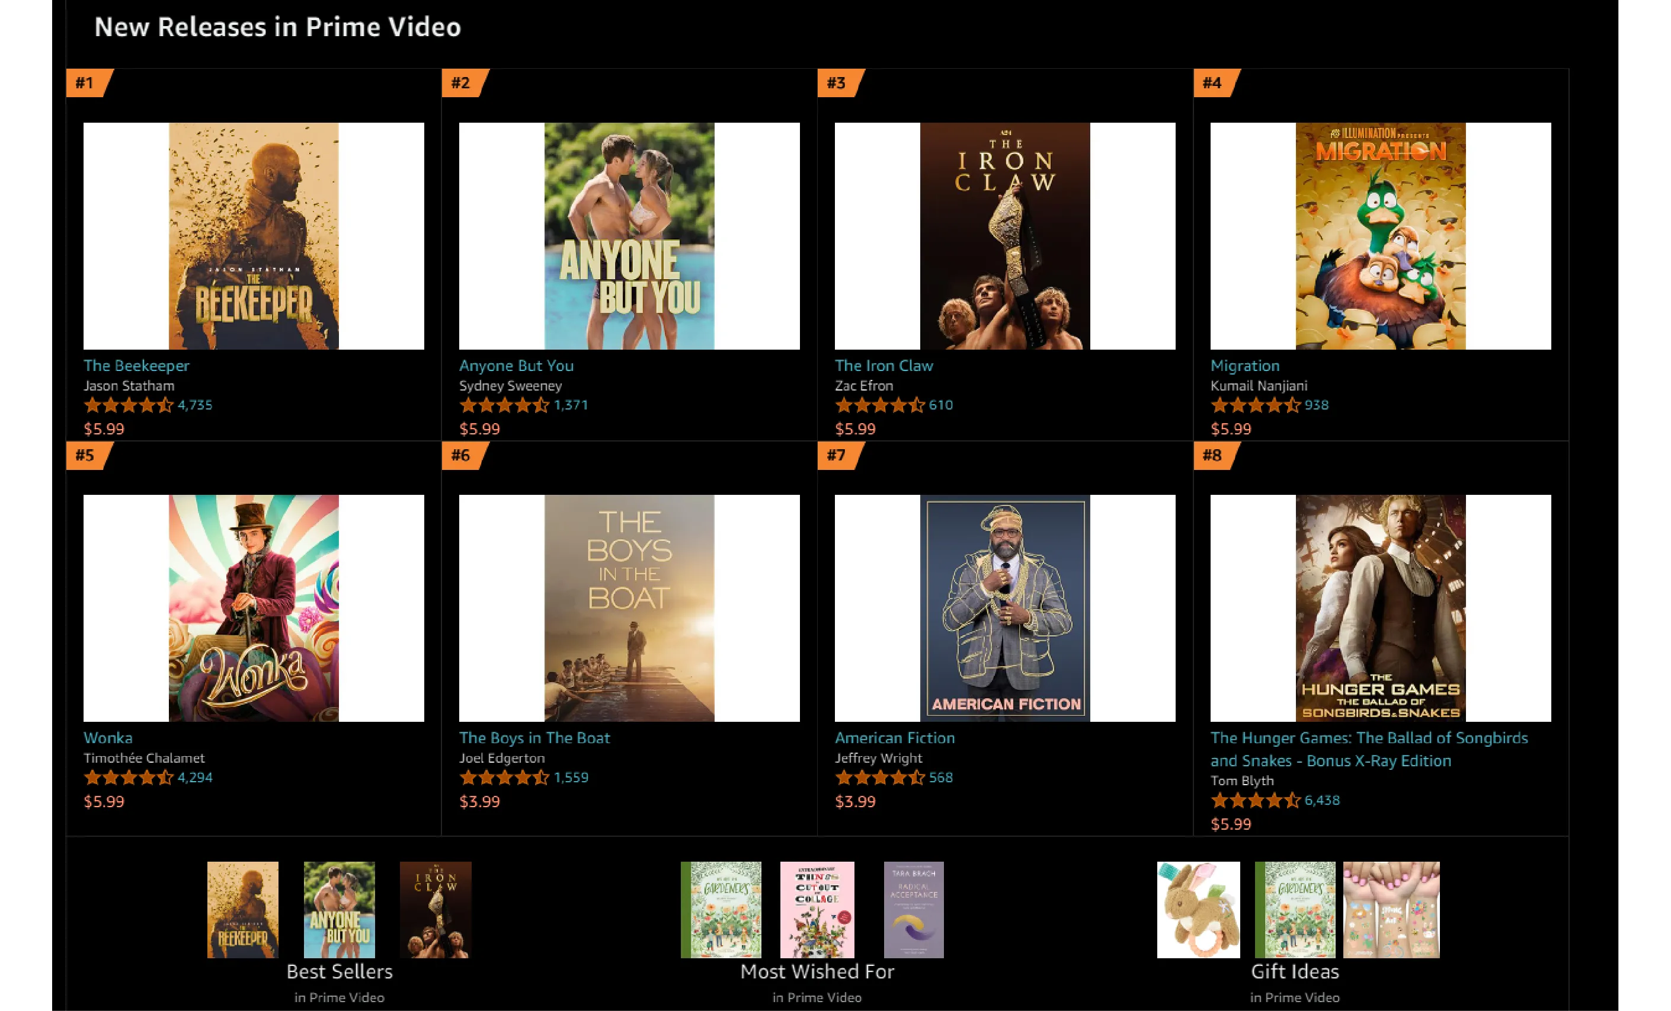
Task: Open the Wonka title link
Action: coord(108,738)
